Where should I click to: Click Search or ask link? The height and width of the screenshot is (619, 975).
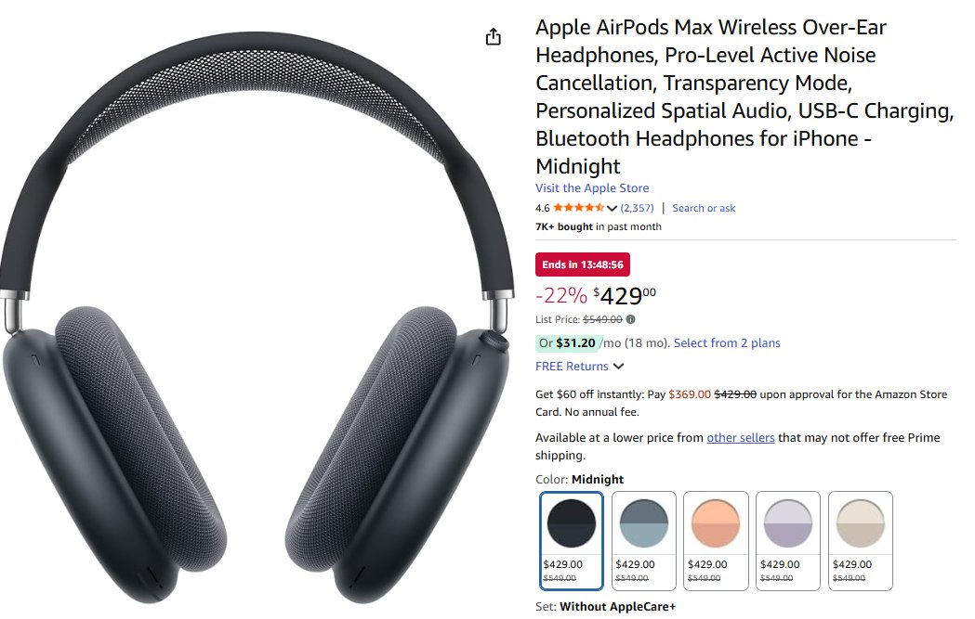(704, 208)
